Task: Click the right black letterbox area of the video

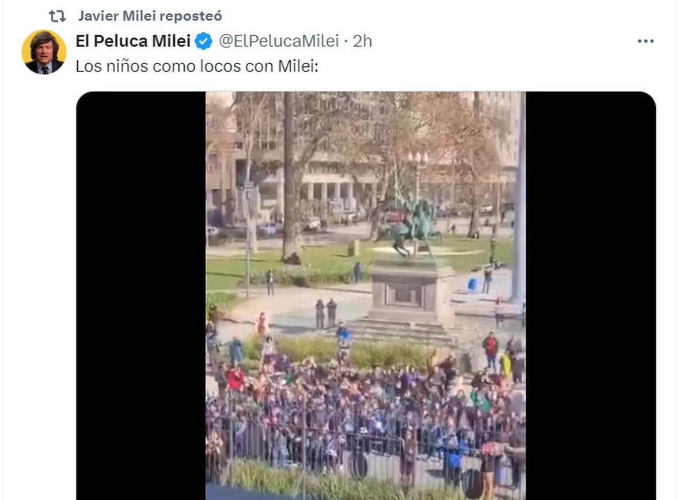Action: (590, 295)
